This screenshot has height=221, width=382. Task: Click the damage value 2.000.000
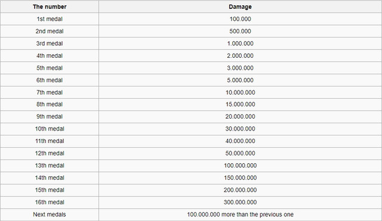(240, 55)
